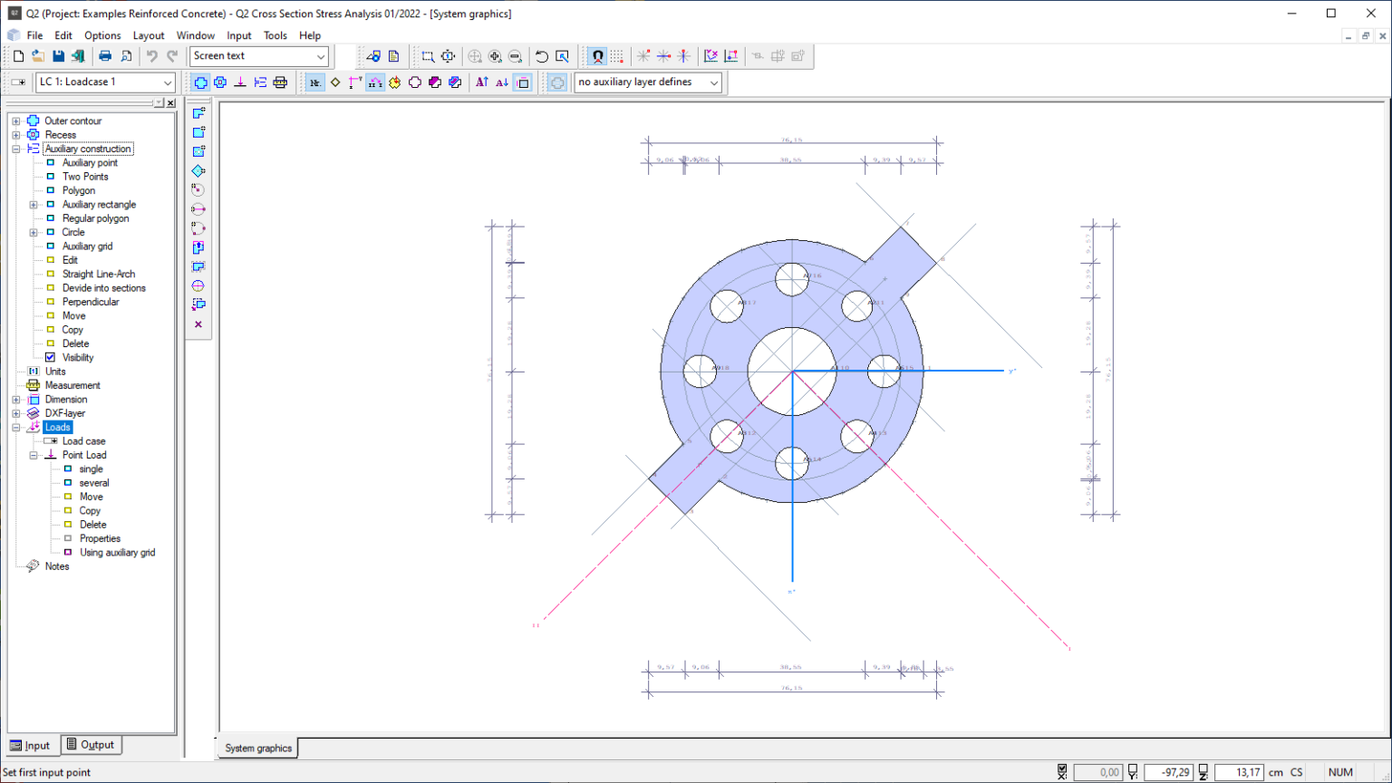
Task: Click the point load arrow icon
Action: tap(240, 82)
